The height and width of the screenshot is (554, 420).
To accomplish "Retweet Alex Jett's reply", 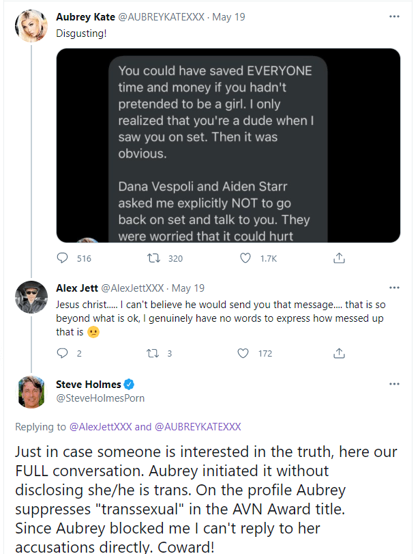I will coord(155,353).
